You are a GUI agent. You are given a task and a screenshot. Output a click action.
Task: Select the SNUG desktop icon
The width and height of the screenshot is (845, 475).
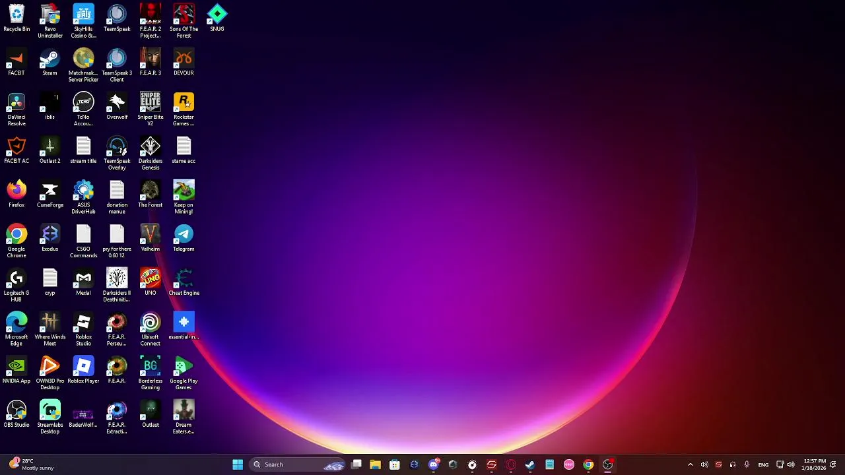217,18
